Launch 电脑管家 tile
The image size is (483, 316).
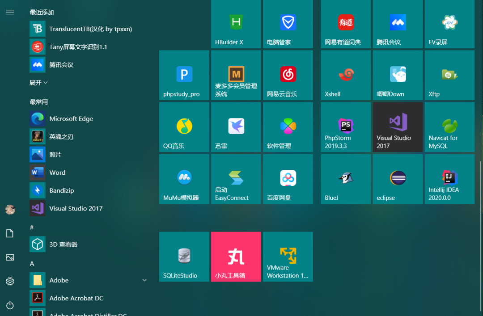288,24
